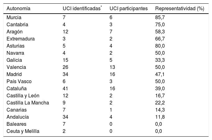Click the País Vasco row label
This screenshot has width=212, height=140.
click(18, 81)
